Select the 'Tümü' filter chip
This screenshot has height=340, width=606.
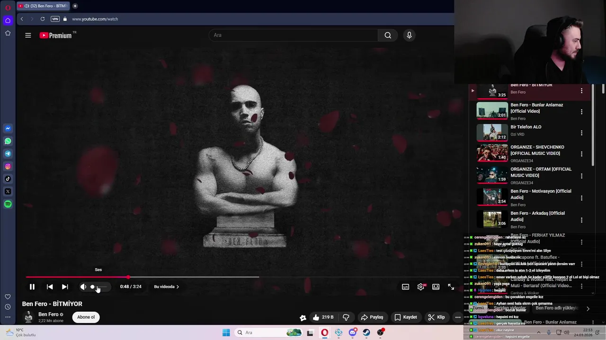(479, 308)
